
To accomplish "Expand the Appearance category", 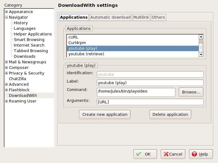I will coord(6,12).
